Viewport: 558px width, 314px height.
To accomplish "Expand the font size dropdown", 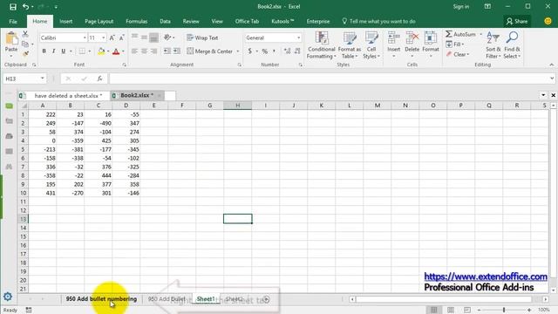I will tap(104, 38).
